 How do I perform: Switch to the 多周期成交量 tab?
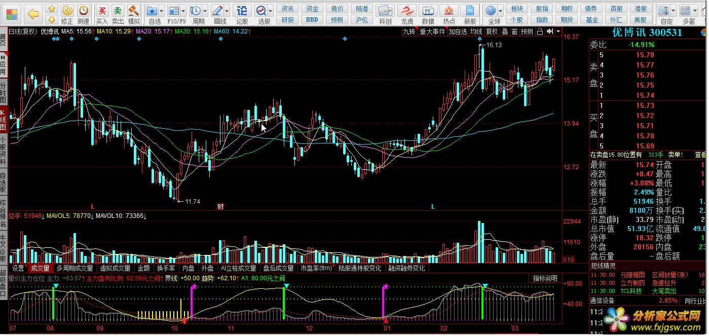(x=74, y=268)
